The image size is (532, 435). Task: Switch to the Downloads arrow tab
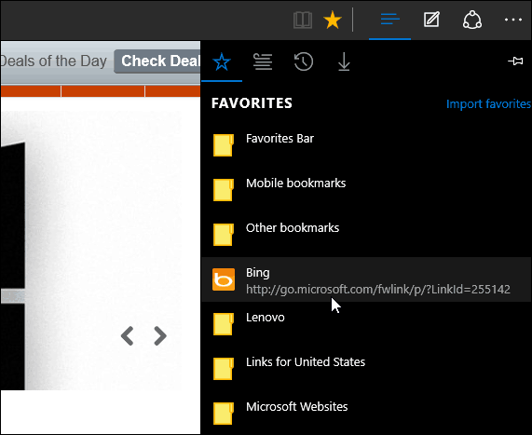pos(344,61)
